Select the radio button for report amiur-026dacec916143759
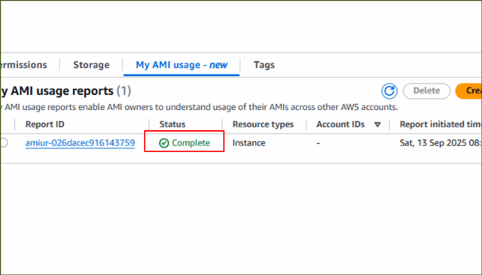This screenshot has height=275, width=482. [3, 142]
